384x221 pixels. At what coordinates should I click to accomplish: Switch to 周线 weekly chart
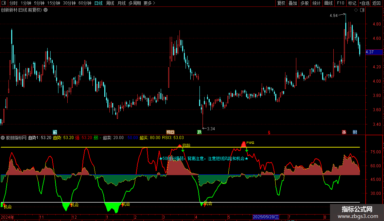pos(110,3)
